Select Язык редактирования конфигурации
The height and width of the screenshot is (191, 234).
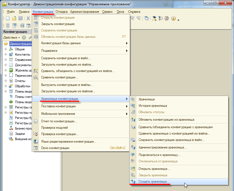[x=81, y=142]
